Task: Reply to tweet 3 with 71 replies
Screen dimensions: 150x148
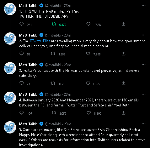Action: [22, 83]
